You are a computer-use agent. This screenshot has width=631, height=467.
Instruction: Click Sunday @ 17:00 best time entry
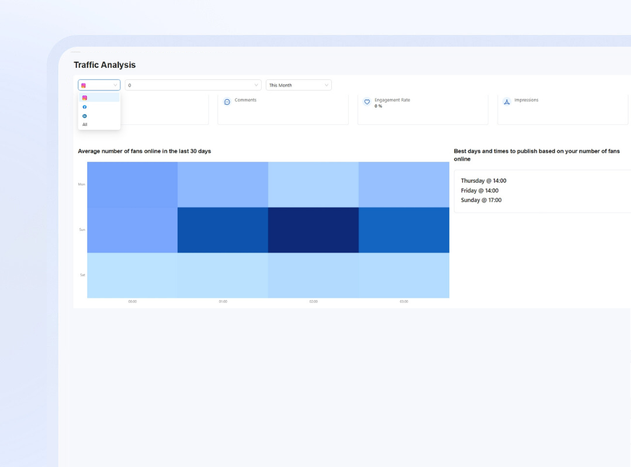[481, 200]
